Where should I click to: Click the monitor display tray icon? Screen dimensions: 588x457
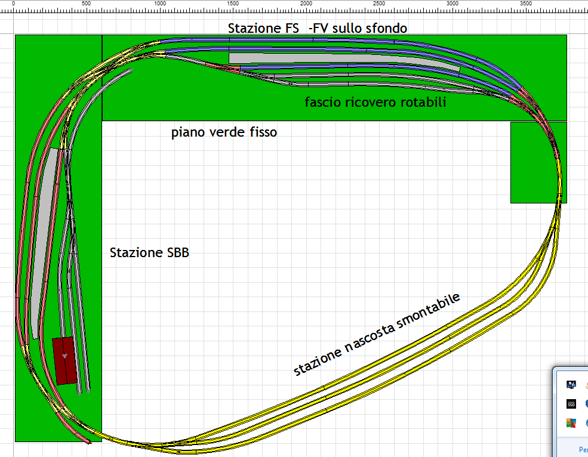[571, 384]
